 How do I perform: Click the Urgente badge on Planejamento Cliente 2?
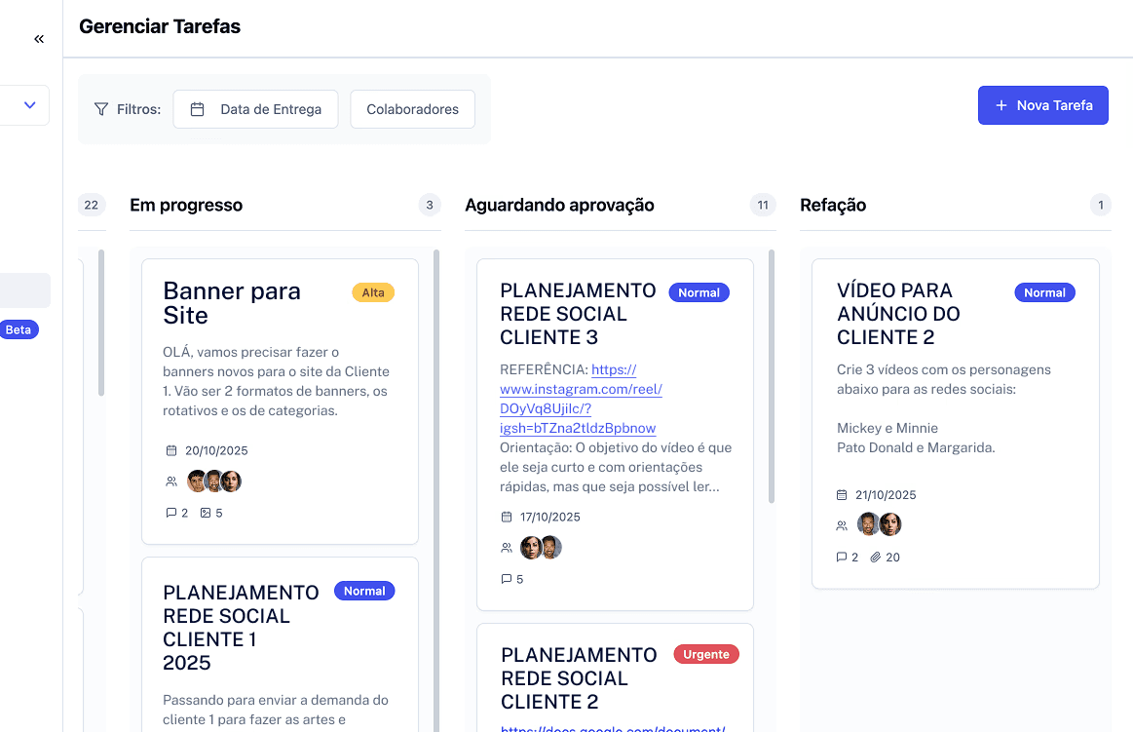tap(706, 654)
